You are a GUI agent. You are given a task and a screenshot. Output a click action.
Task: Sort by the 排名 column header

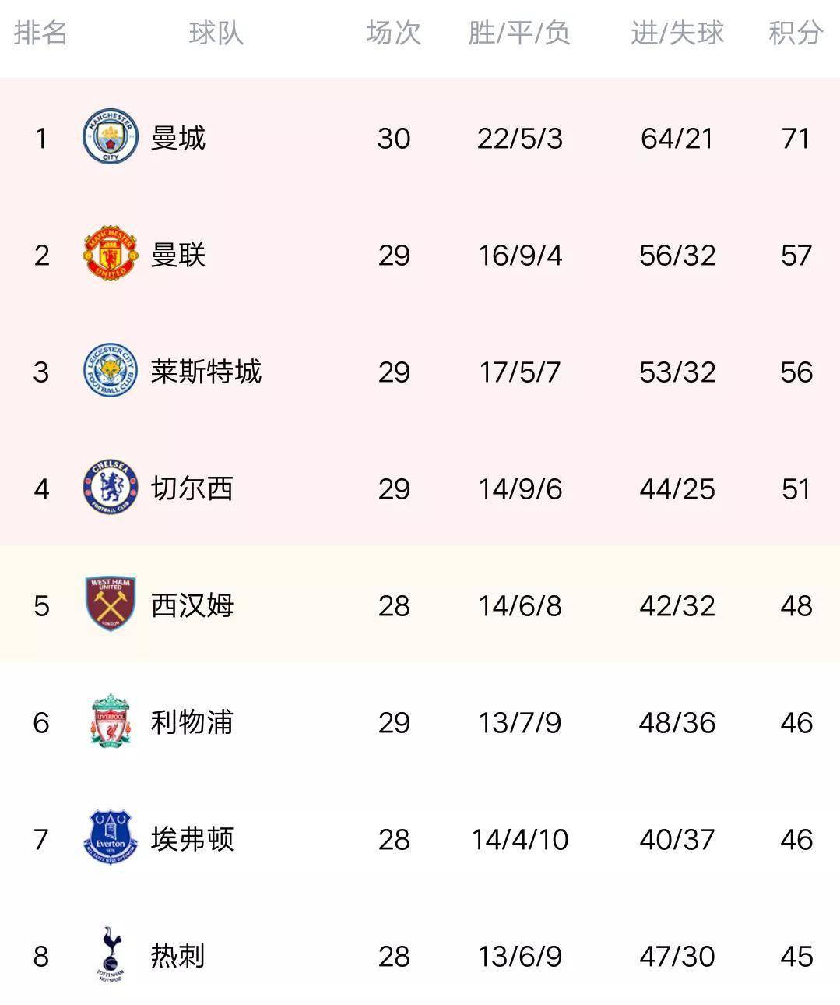(40, 33)
